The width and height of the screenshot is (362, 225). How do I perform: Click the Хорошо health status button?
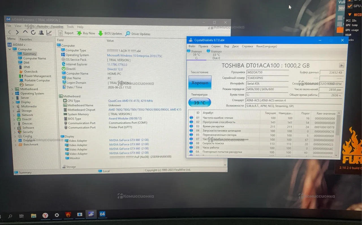tap(200, 83)
